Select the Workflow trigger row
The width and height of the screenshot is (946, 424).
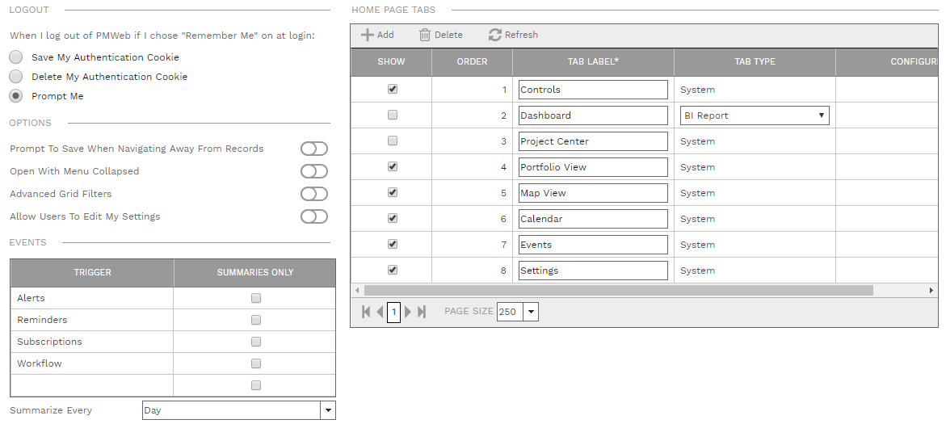173,363
